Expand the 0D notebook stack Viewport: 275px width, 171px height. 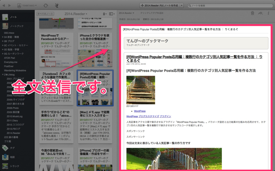coord(3,49)
